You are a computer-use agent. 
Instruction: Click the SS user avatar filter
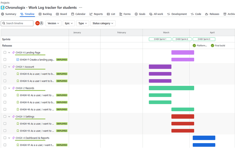pos(37,23)
